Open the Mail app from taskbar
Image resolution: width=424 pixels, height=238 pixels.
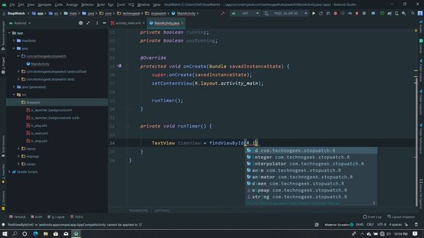pos(66,233)
